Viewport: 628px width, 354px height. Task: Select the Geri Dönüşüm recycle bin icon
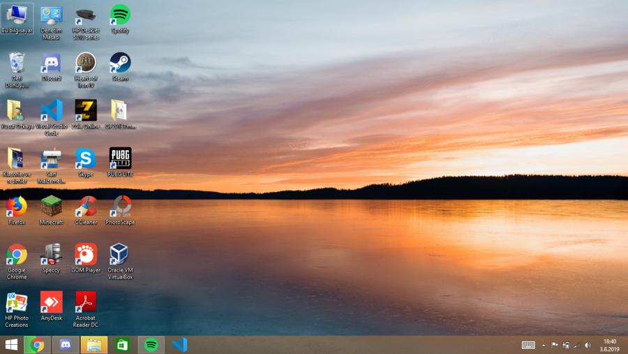17,70
